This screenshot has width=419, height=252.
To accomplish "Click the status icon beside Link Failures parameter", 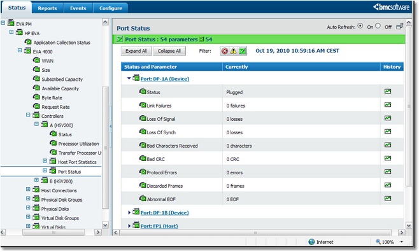I will (143, 105).
